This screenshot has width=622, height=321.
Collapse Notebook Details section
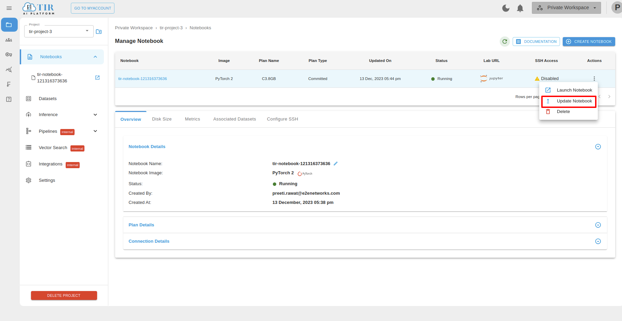coord(598,147)
